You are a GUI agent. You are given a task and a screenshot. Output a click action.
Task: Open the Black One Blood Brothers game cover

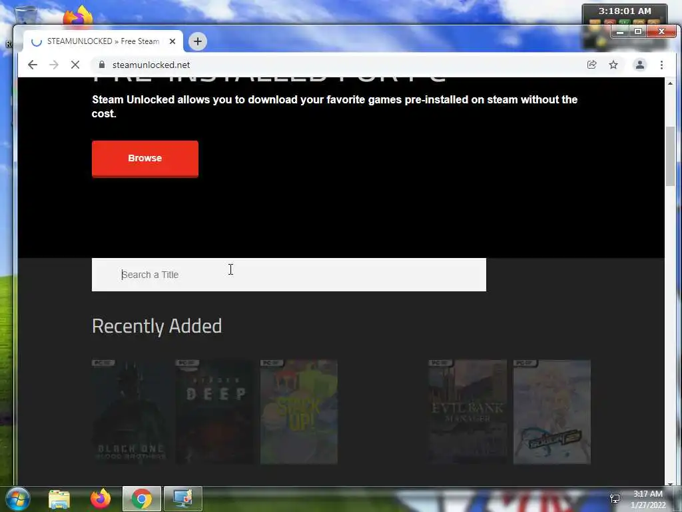131,412
